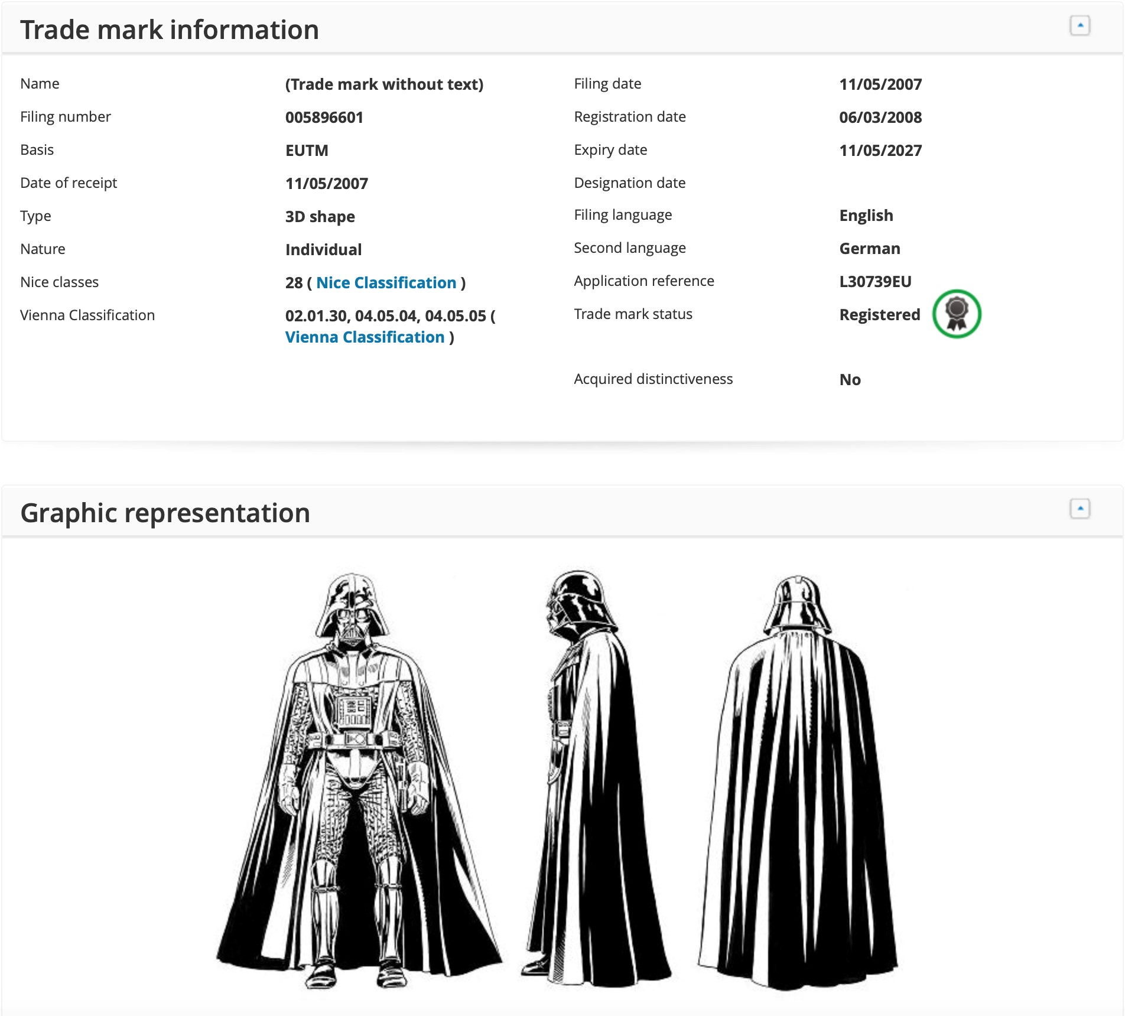The width and height of the screenshot is (1125, 1016).
Task: Click the Graphic representation heading
Action: 165,513
